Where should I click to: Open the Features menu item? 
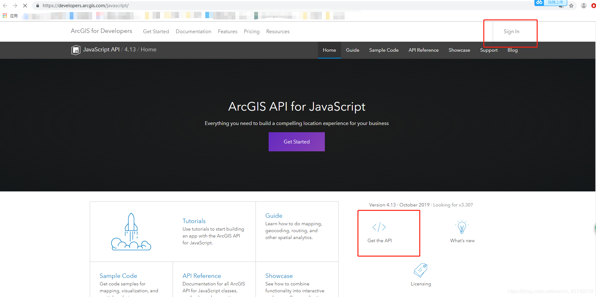coord(228,31)
